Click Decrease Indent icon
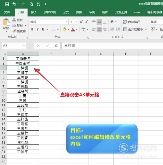The width and height of the screenshot is (163, 165). 112,29
